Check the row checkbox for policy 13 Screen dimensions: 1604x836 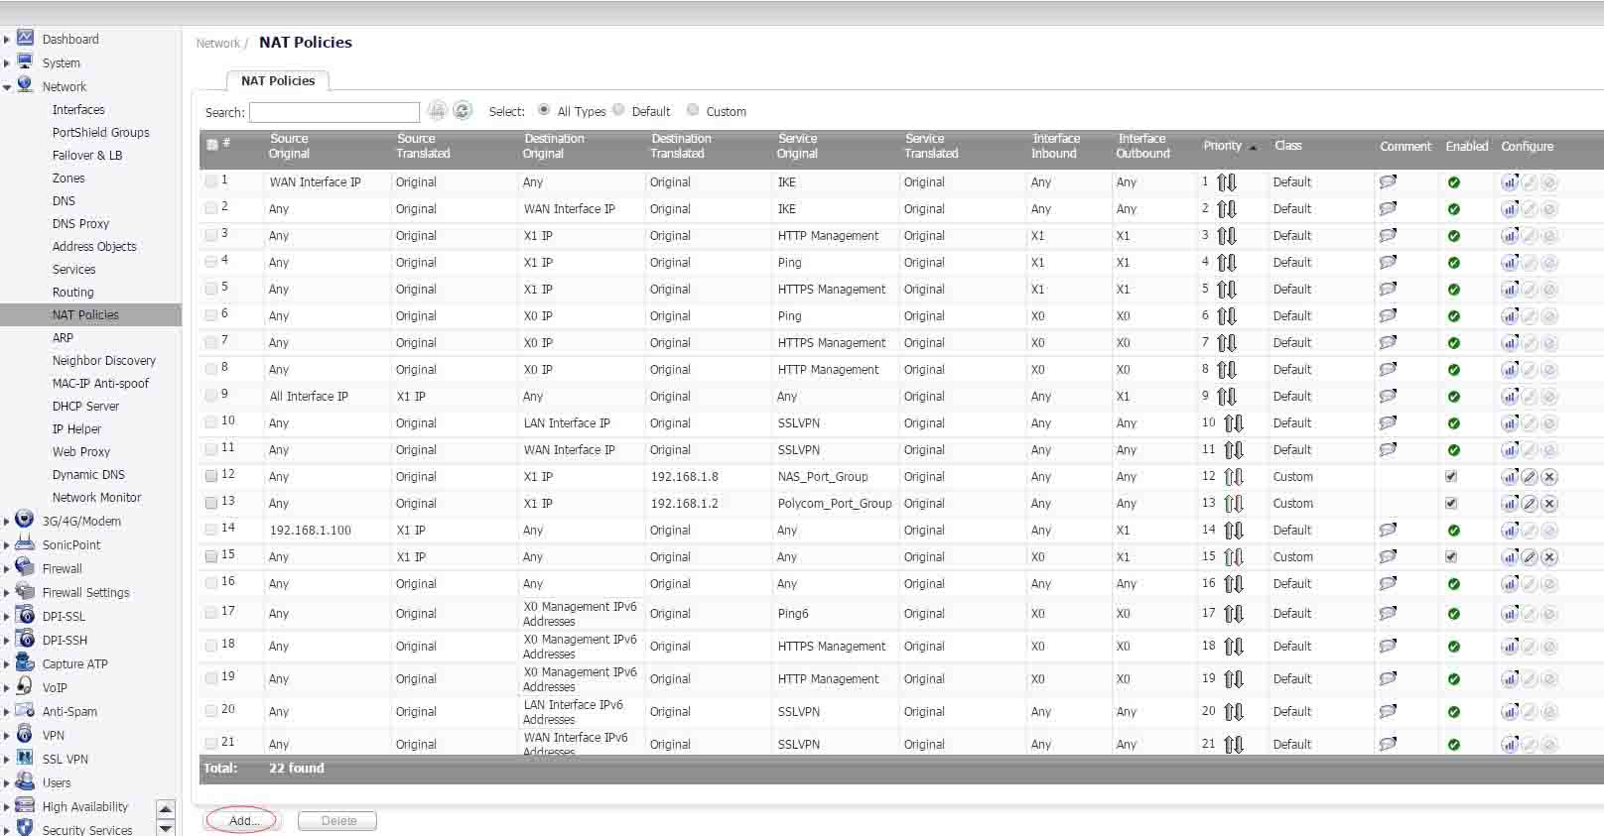click(211, 503)
